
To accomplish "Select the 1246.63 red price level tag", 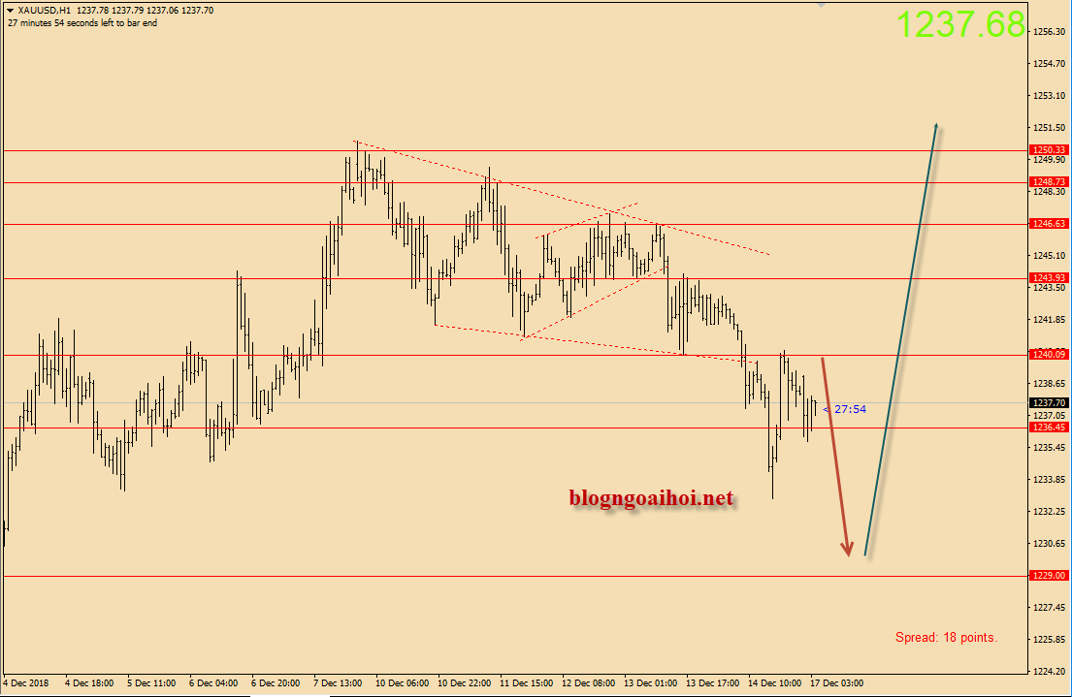I will click(x=1049, y=224).
